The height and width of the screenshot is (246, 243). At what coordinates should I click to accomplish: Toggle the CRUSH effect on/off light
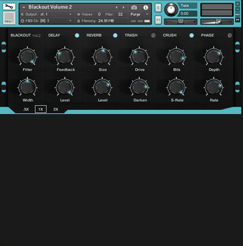point(191,35)
